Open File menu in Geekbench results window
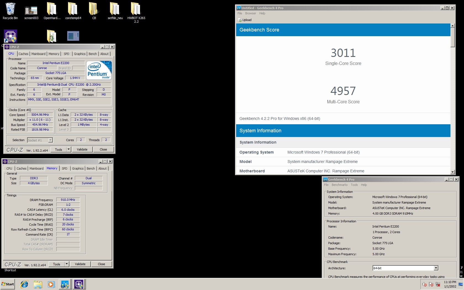The width and height of the screenshot is (464, 290). coord(239,13)
